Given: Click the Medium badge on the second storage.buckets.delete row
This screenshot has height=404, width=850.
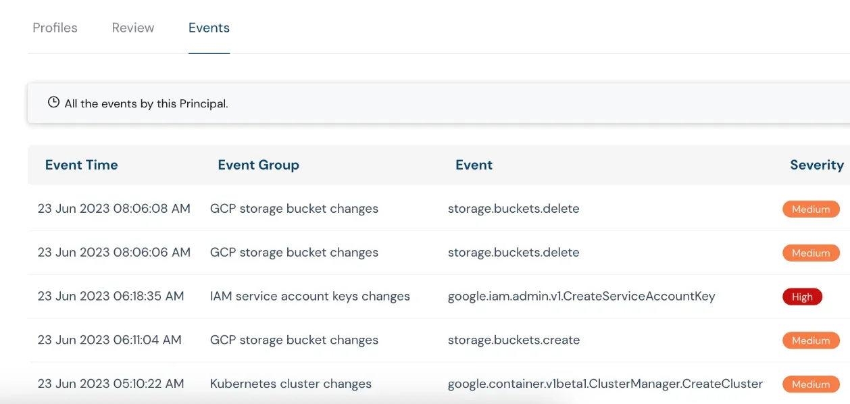Looking at the screenshot, I should pyautogui.click(x=810, y=253).
